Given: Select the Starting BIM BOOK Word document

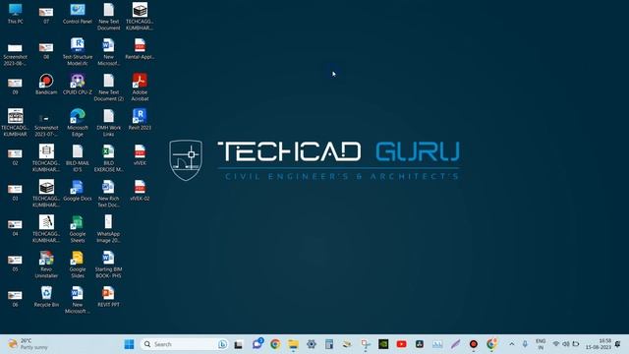Looking at the screenshot, I should click(x=108, y=265).
